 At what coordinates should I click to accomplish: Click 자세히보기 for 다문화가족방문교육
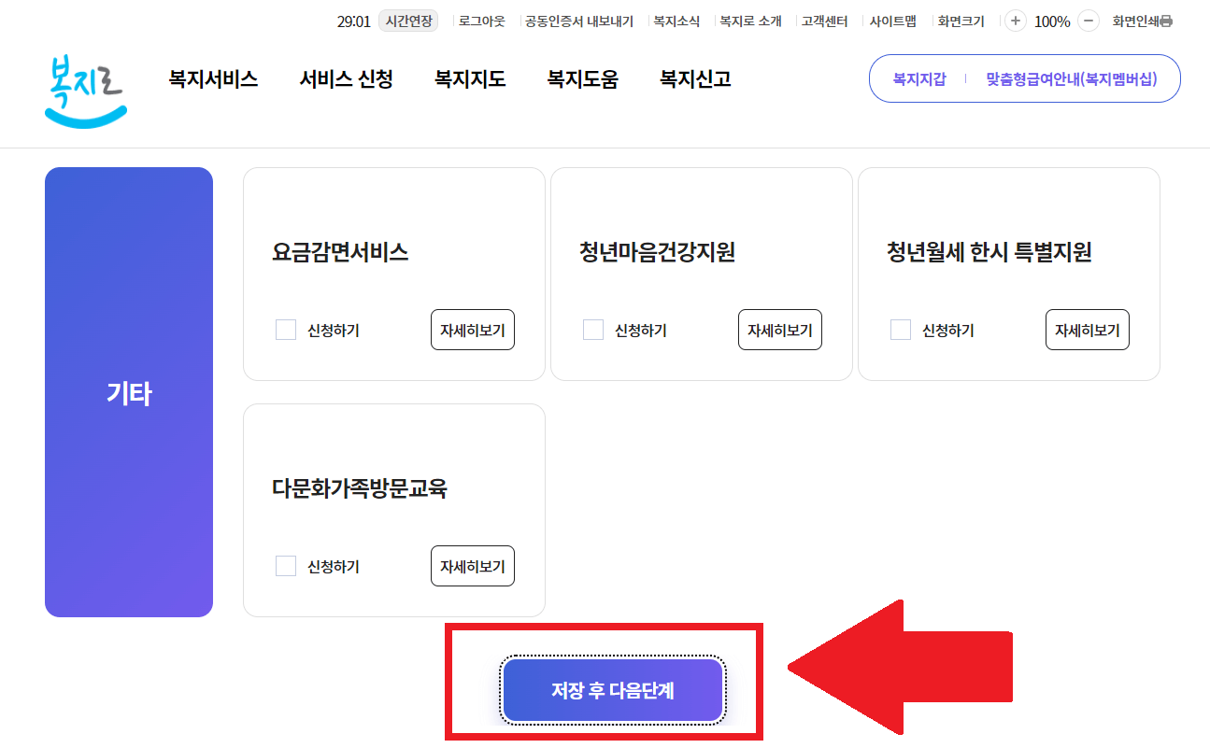(x=472, y=565)
